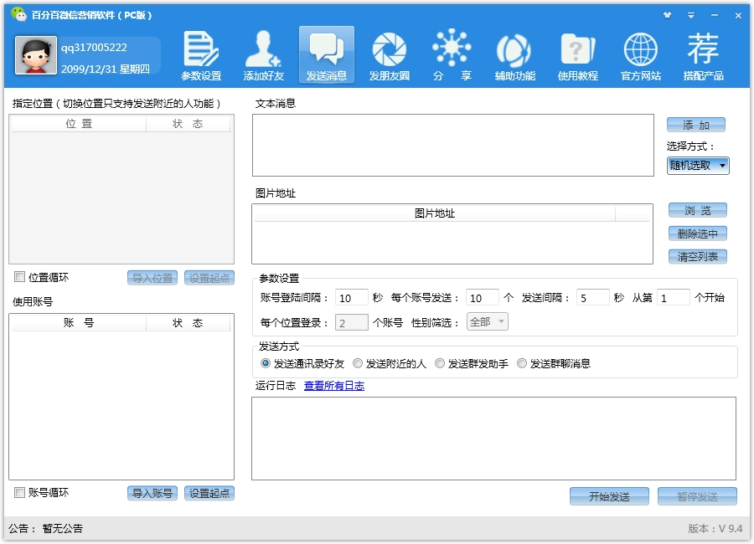Choose the 发送群聊消息 radio option
The image size is (754, 544).
coord(522,363)
